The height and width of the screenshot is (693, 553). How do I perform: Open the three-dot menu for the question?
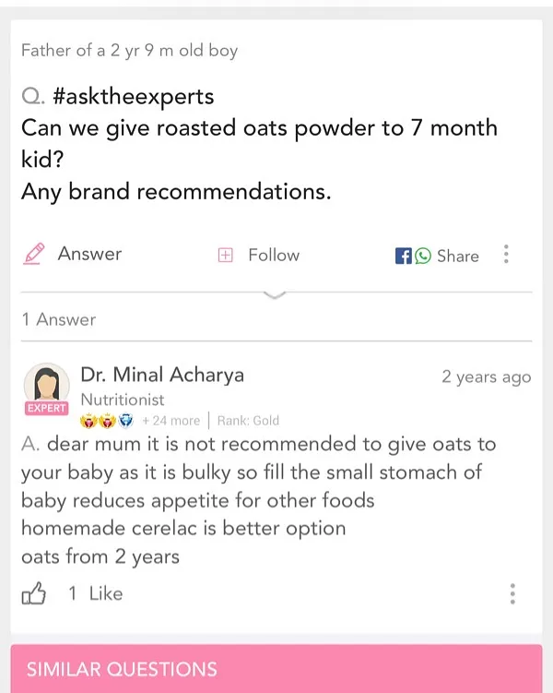coord(506,255)
